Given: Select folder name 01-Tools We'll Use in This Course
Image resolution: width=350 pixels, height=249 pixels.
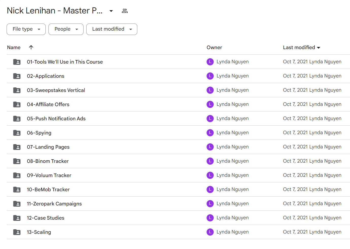Looking at the screenshot, I should click(x=65, y=62).
